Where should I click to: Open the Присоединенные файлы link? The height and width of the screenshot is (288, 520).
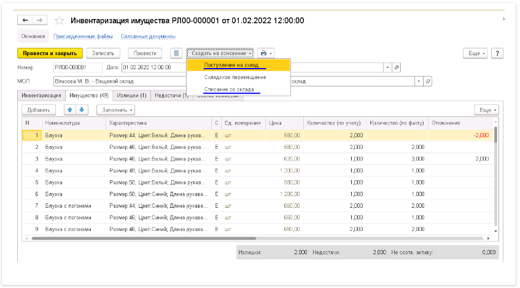pos(83,36)
